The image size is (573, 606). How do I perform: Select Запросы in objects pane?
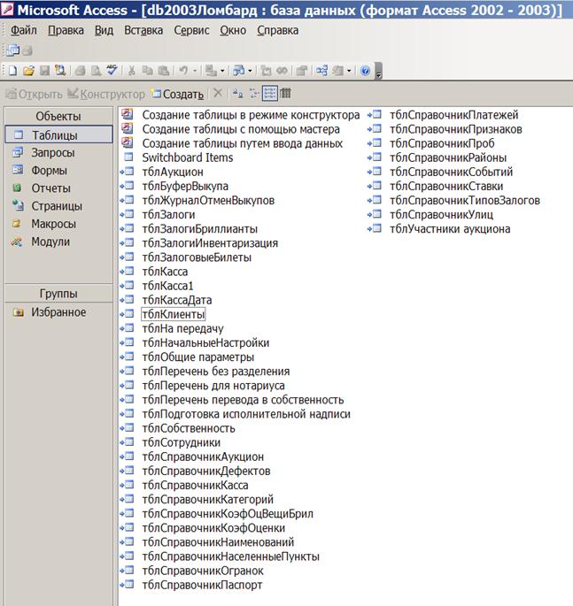(x=43, y=153)
